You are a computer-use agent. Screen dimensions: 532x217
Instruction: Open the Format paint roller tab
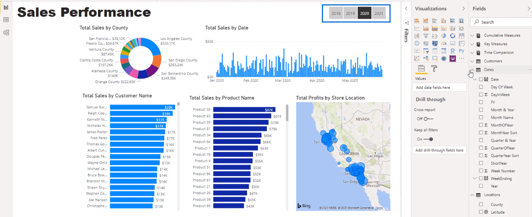point(434,69)
